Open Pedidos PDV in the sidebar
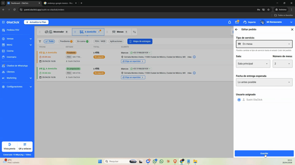Viewport: 295px width, 165px height. [13, 30]
